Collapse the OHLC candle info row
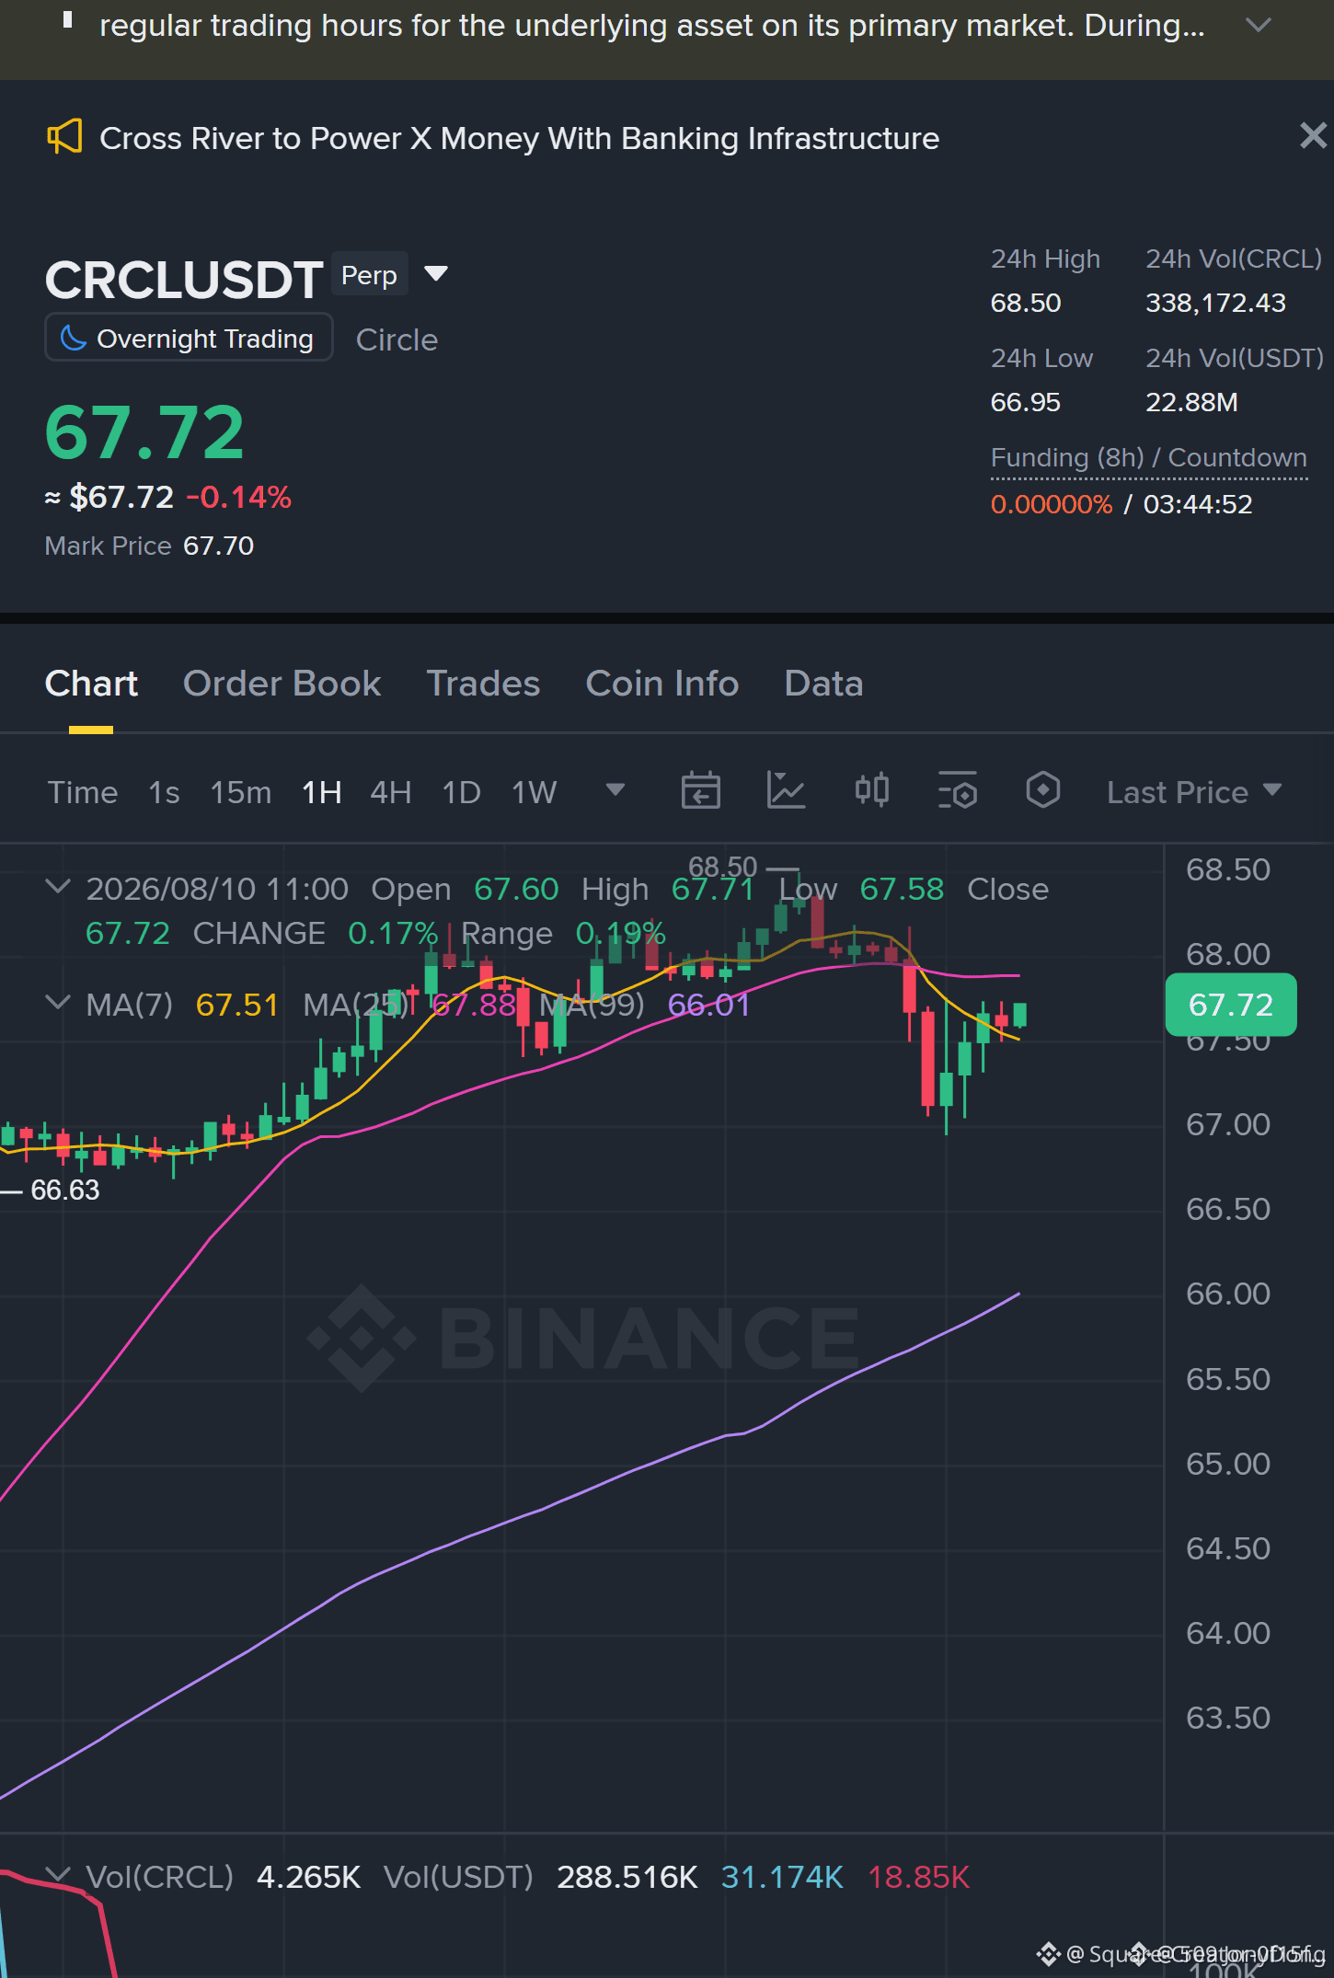 coord(57,887)
